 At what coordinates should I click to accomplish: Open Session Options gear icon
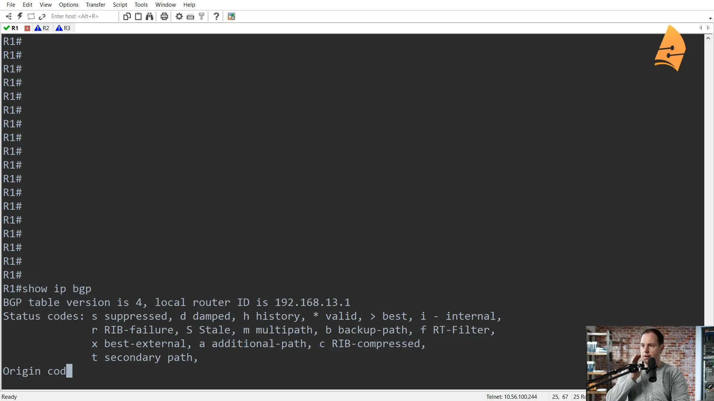point(179,16)
